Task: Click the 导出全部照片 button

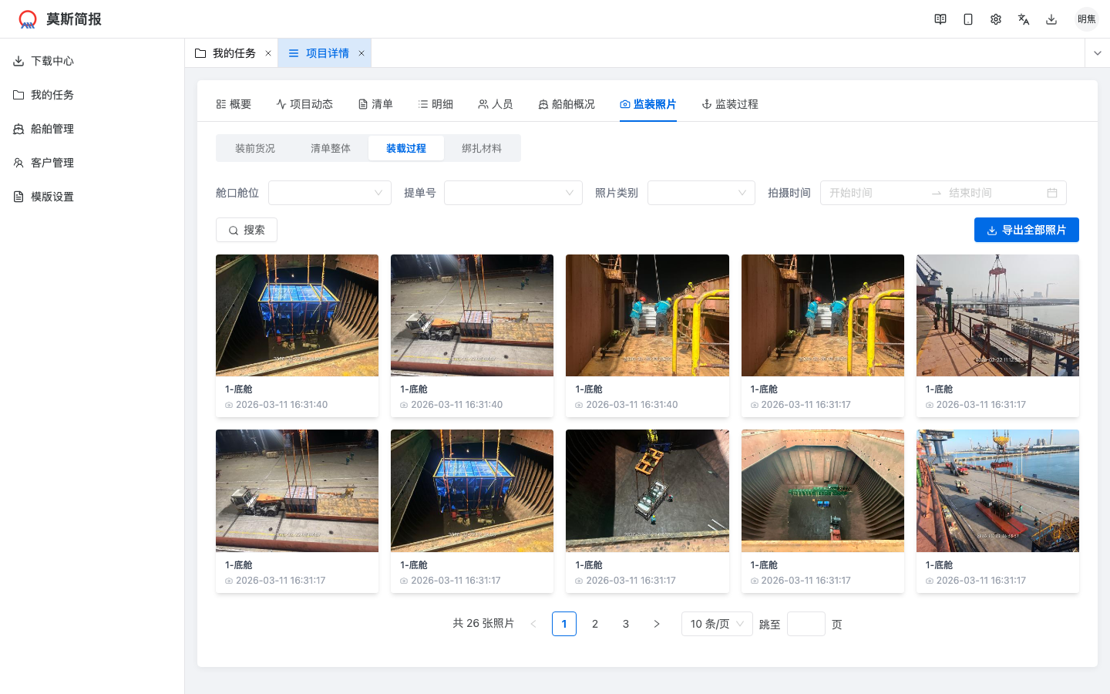Action: (x=1027, y=230)
